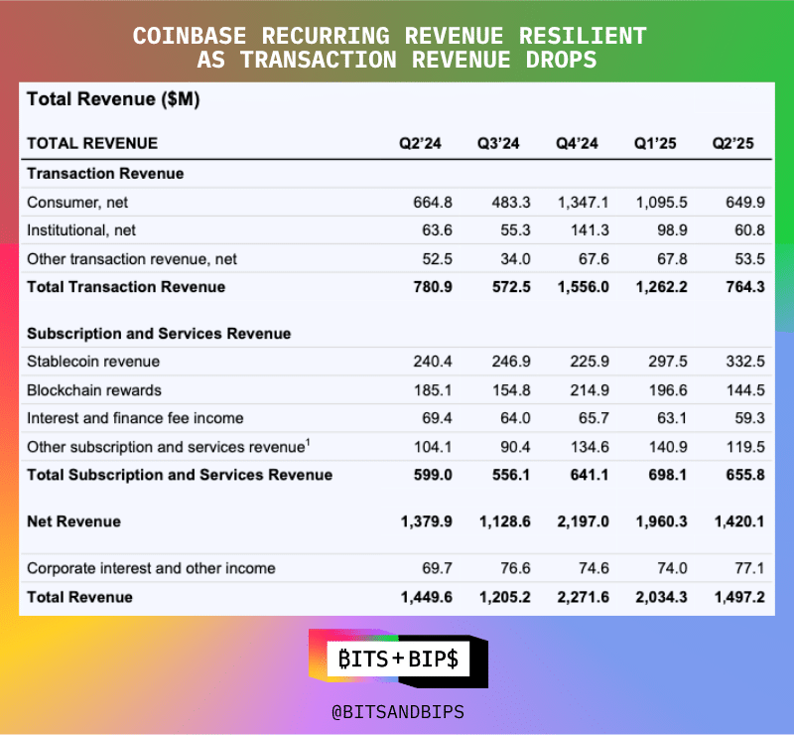794x735 pixels.
Task: Click Institutional net value 60.8
Action: pyautogui.click(x=749, y=230)
